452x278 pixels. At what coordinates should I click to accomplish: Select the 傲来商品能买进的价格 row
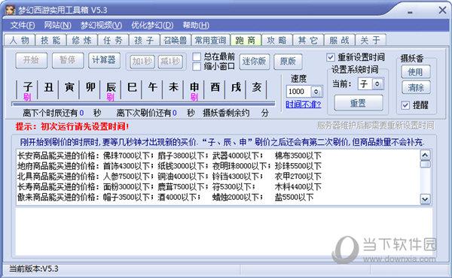166,197
